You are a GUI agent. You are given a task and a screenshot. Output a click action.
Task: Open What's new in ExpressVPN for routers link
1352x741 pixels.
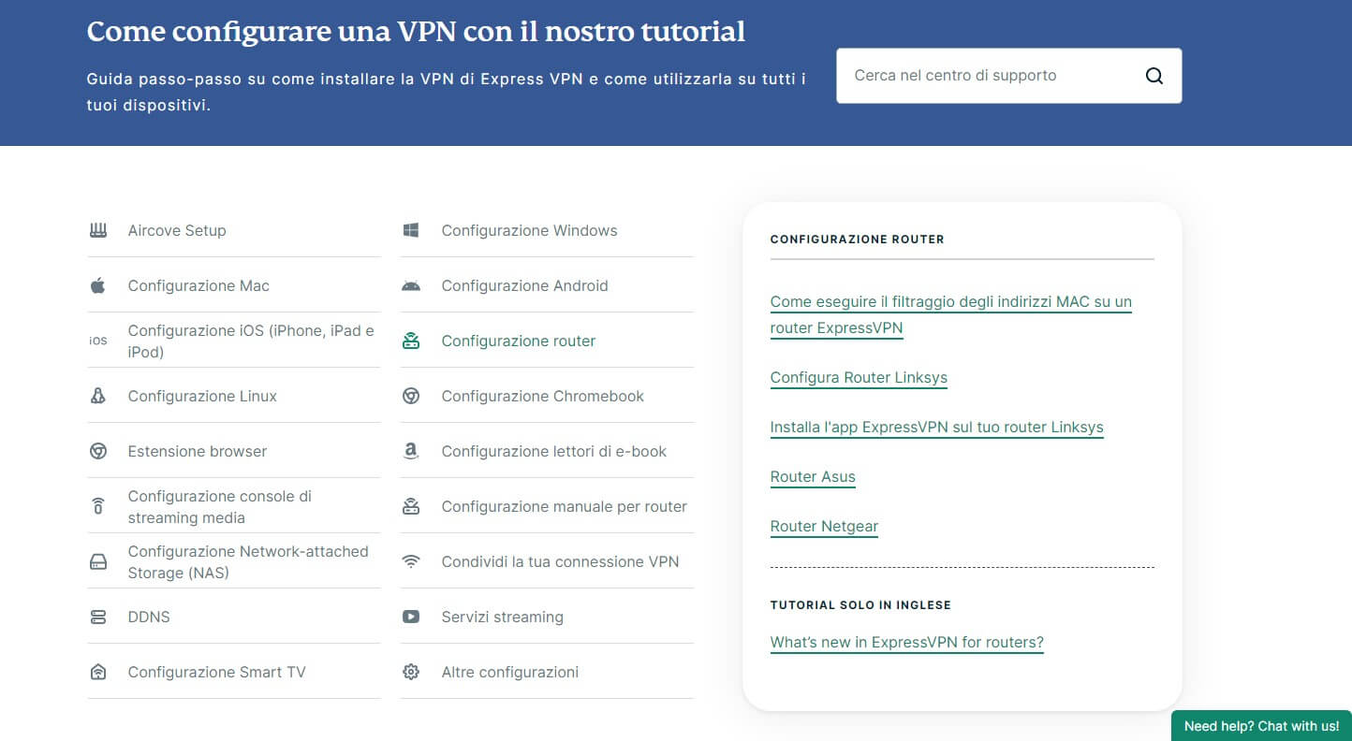(x=906, y=643)
